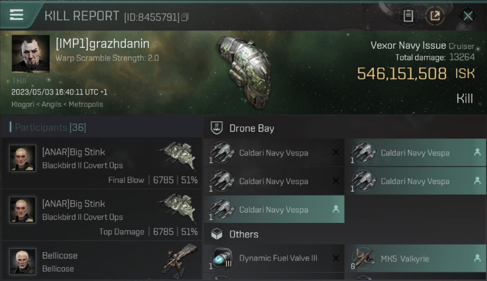Click the 546,151,508 ISK value
487x281 pixels.
tap(402, 74)
